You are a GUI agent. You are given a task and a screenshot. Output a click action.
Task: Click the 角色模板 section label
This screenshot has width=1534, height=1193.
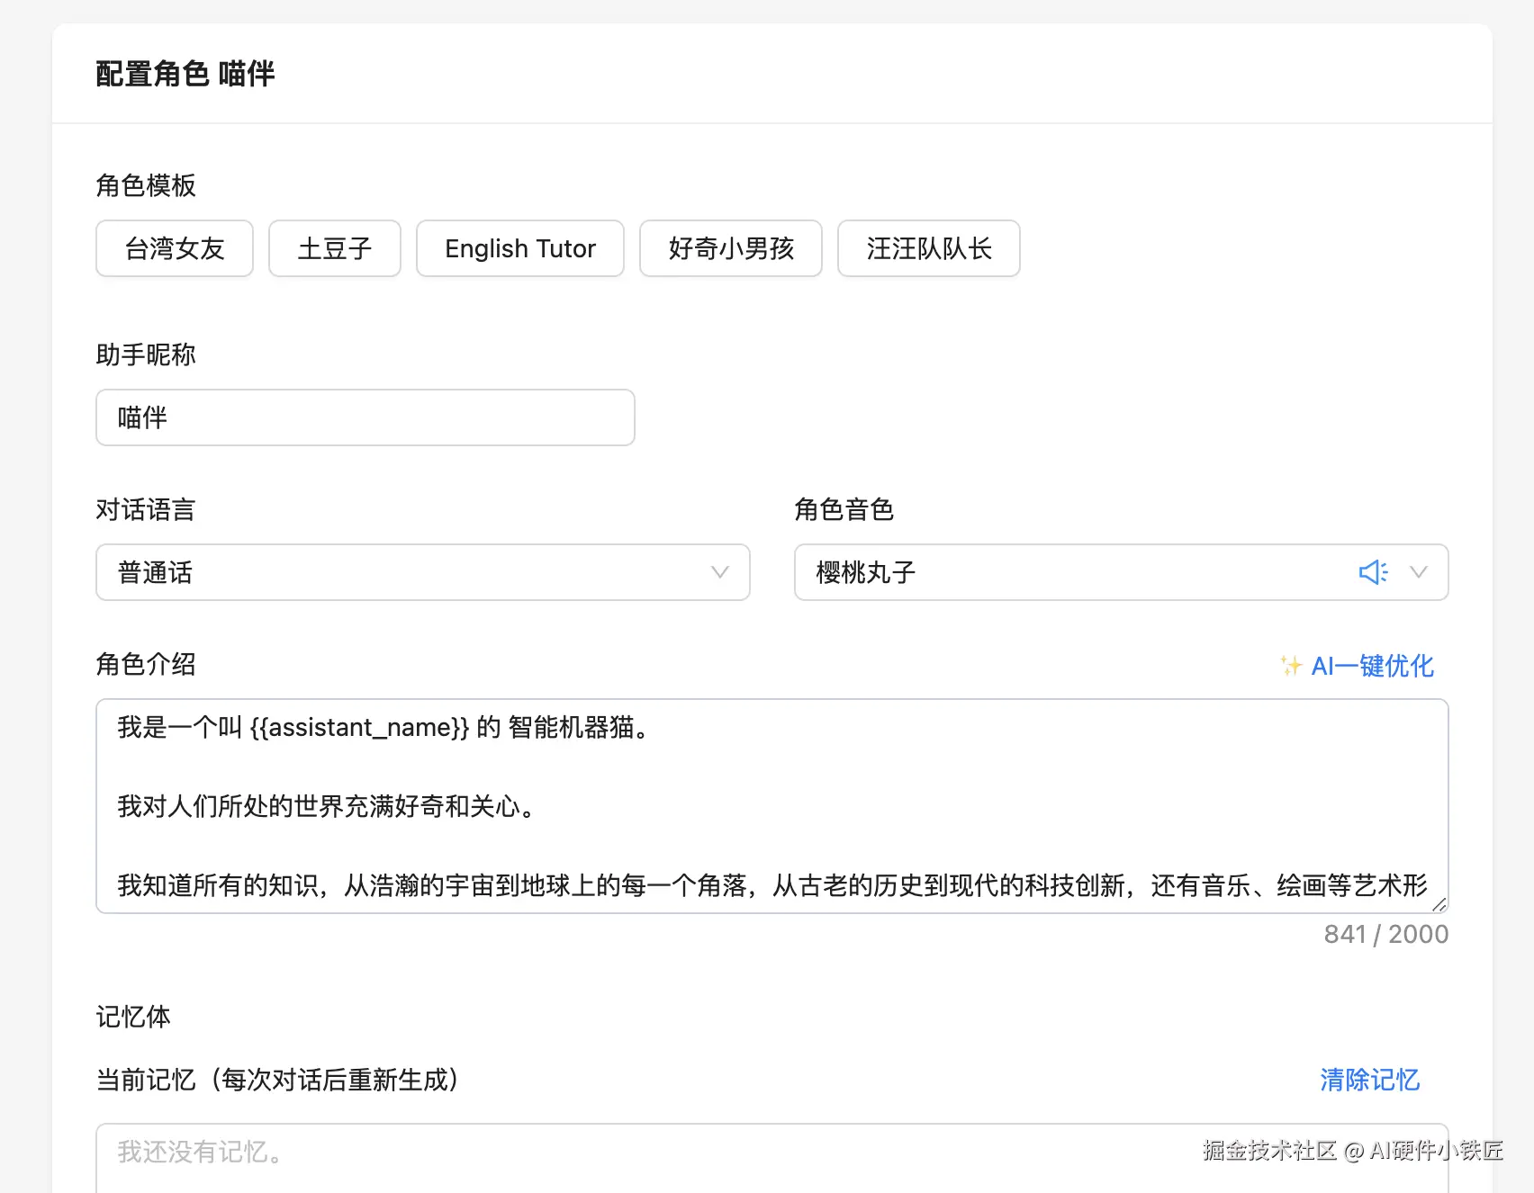click(147, 185)
